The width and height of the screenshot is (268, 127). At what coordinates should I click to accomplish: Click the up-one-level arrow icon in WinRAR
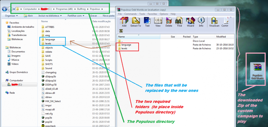click(121, 31)
